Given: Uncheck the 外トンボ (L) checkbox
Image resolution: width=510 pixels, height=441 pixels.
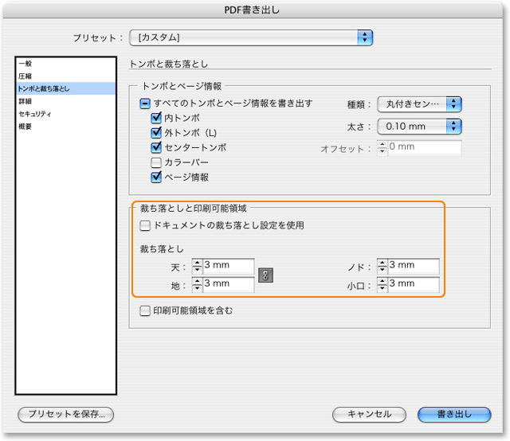Looking at the screenshot, I should [156, 133].
